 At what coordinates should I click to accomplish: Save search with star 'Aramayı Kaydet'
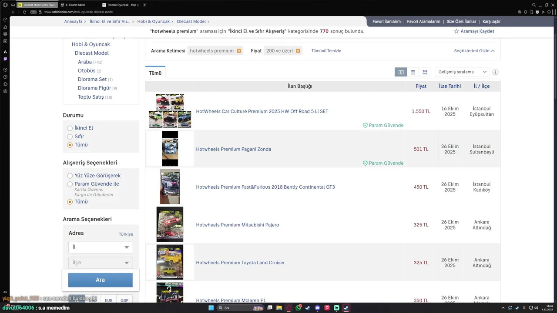474,31
